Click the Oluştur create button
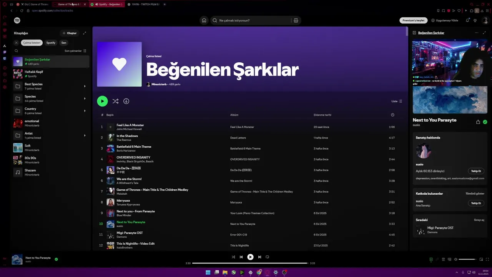Screen dimensions: 492x277 [x=70, y=33]
